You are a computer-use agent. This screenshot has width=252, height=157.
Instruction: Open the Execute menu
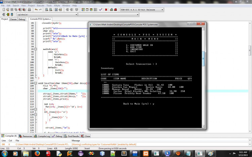coord(41,5)
